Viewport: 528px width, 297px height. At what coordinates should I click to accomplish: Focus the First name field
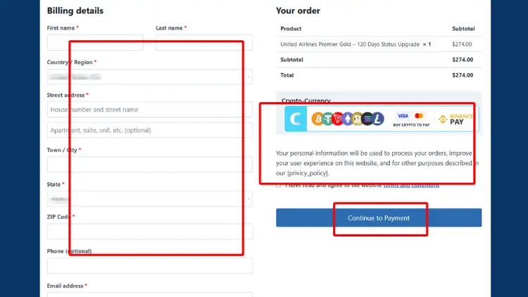tap(95, 43)
